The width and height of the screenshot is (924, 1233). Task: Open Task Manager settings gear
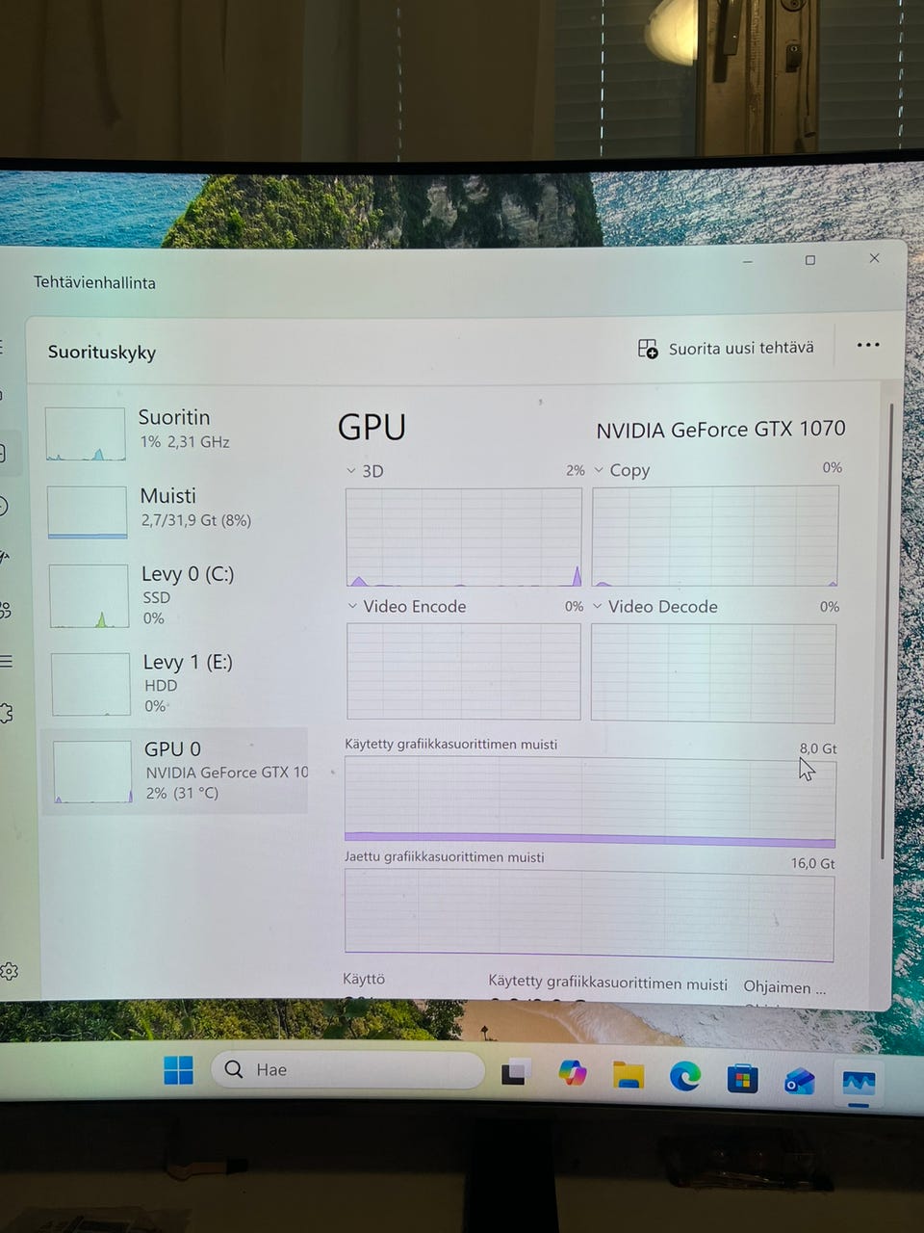point(9,971)
